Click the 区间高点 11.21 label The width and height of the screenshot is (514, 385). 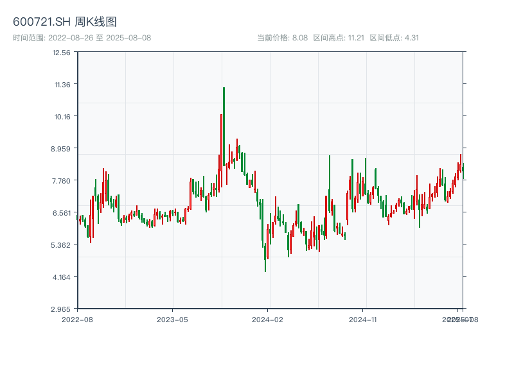339,38
